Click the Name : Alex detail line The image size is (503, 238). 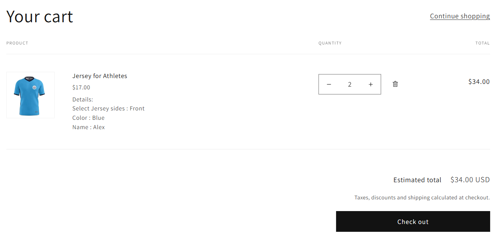pyautogui.click(x=88, y=127)
